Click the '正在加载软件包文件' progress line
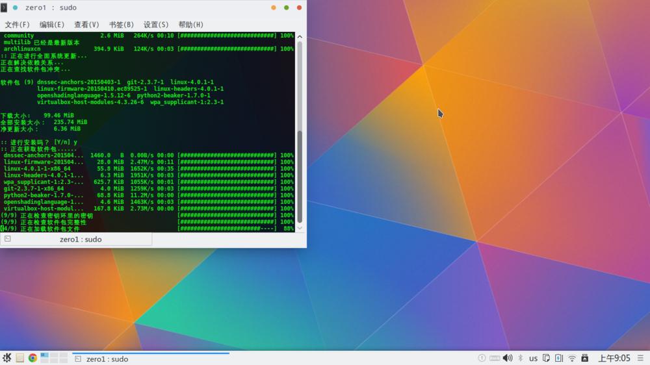The width and height of the screenshot is (650, 365). [147, 229]
